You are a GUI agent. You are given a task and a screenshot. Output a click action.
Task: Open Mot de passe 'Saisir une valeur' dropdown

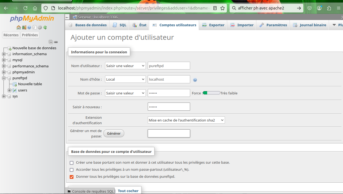point(125,93)
